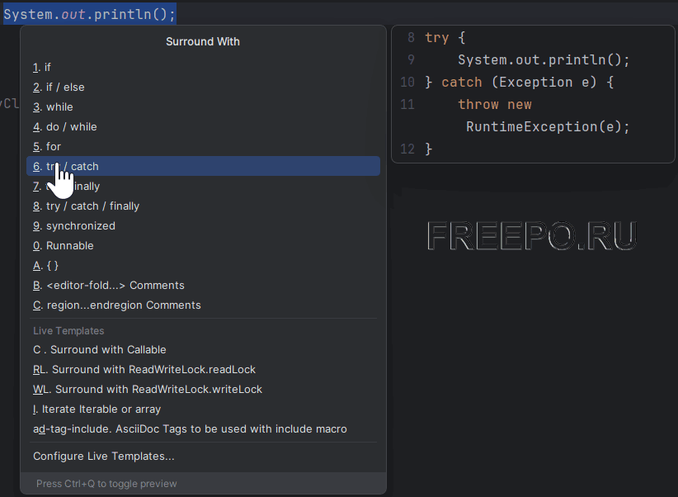The image size is (678, 497).
Task: Pick the '{ }' braces option
Action: [x=46, y=265]
